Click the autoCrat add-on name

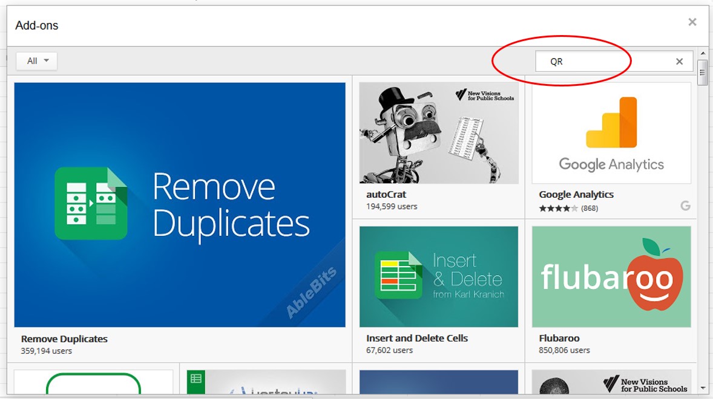pos(386,194)
